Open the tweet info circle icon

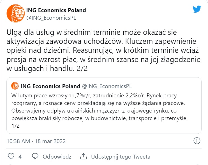(x=197, y=141)
